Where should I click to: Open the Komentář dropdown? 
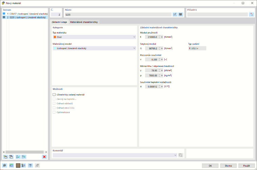pyautogui.click(x=115, y=155)
